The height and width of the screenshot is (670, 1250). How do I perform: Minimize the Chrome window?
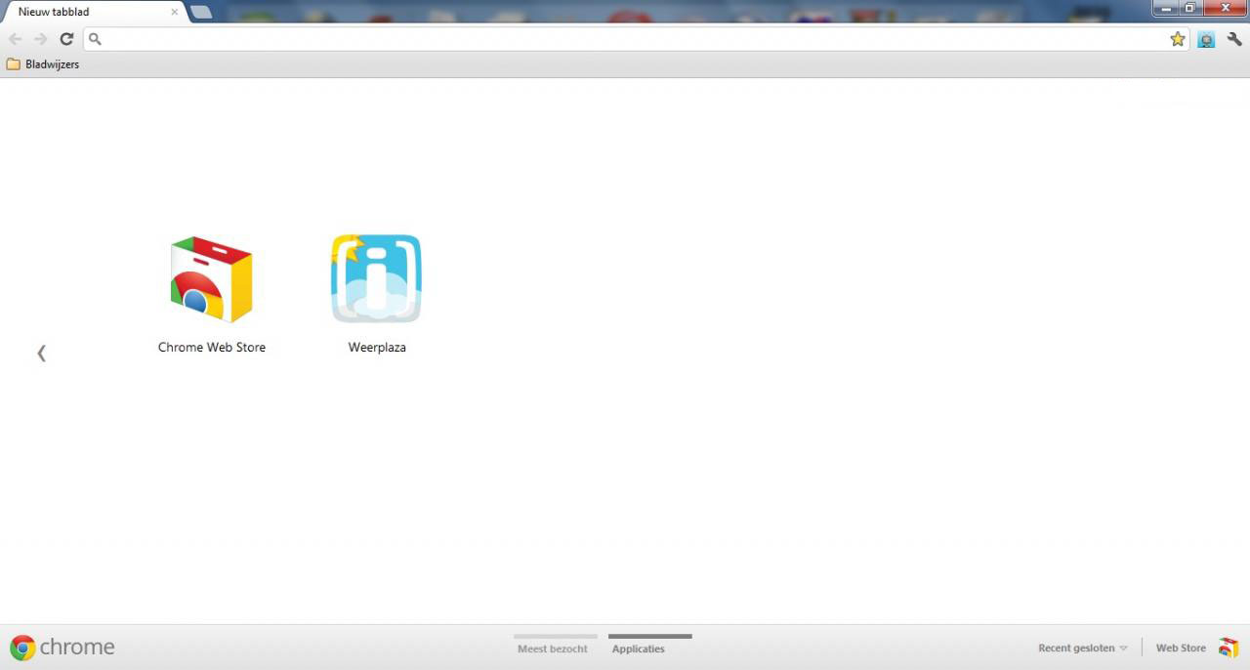click(1165, 8)
